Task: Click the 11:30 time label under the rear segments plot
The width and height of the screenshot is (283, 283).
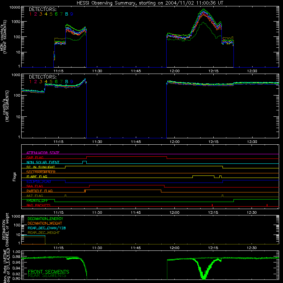Action: pos(97,142)
